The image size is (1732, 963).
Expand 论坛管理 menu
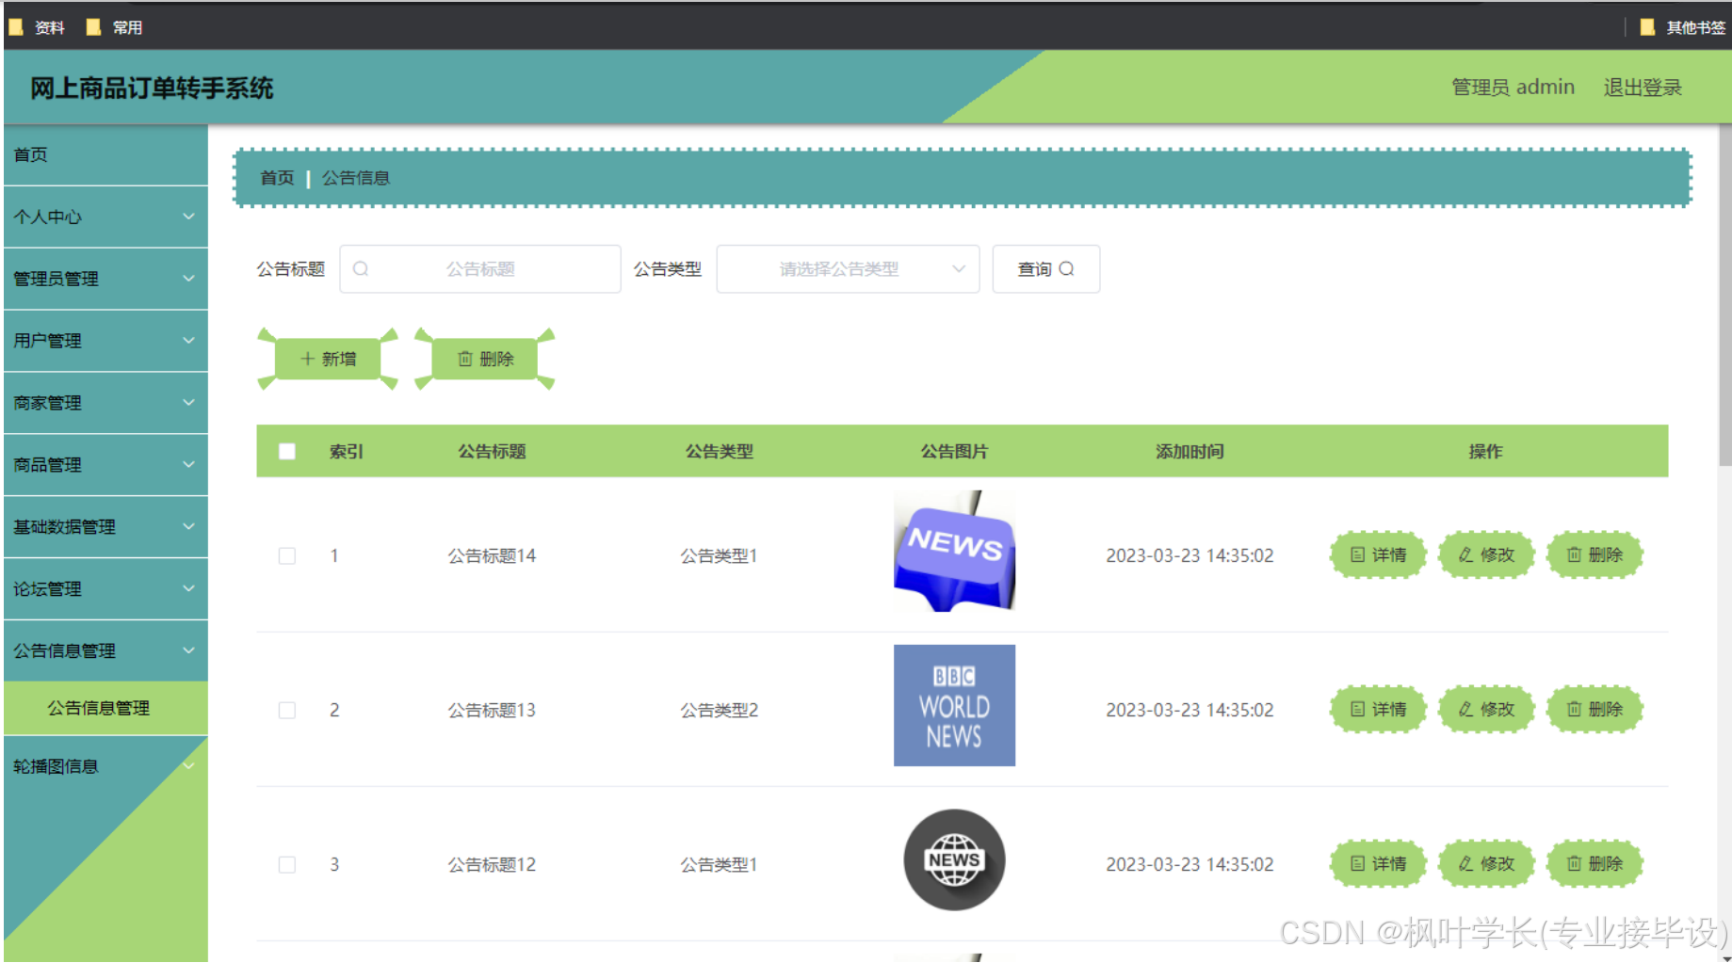click(105, 589)
